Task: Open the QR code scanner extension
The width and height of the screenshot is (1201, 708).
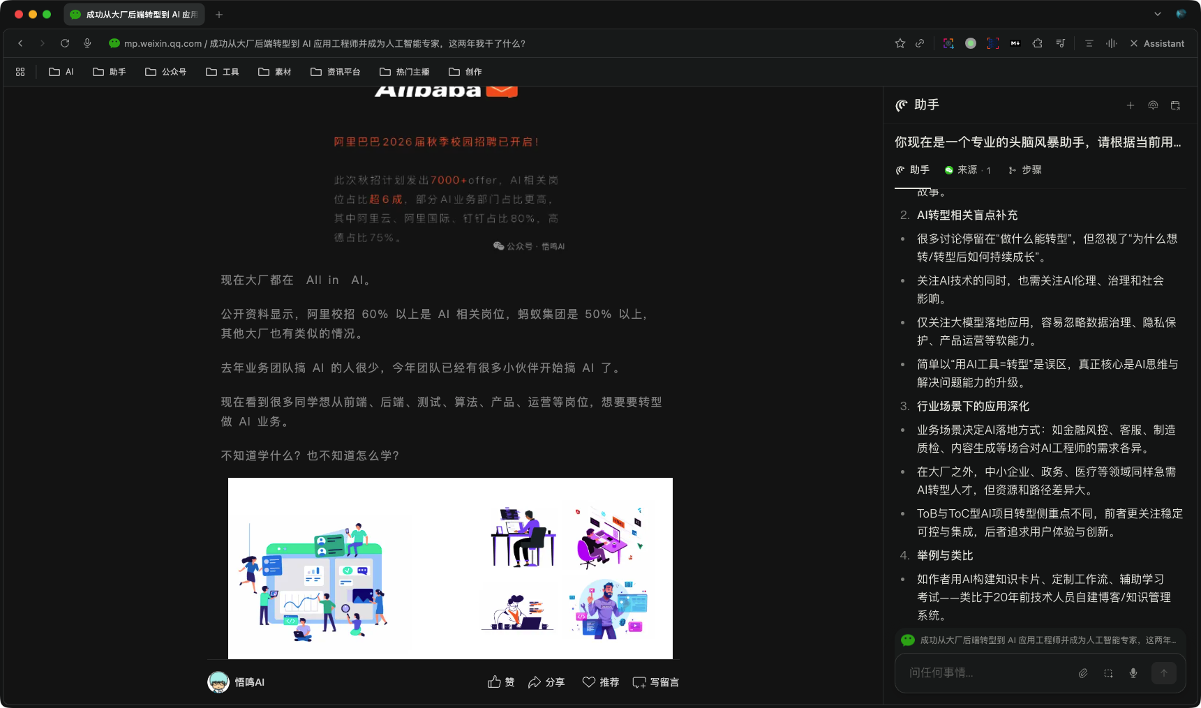Action: (993, 43)
